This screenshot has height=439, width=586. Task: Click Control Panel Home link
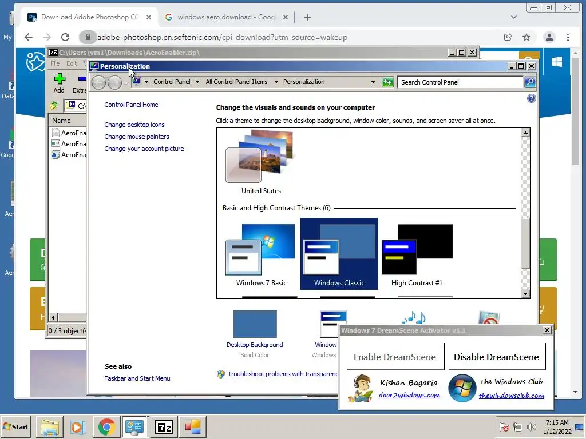tap(131, 105)
